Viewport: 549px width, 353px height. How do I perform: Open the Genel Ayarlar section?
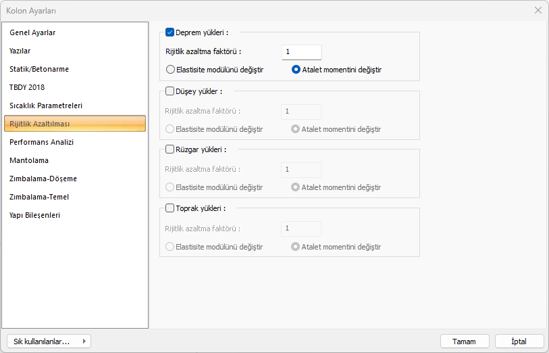[32, 32]
